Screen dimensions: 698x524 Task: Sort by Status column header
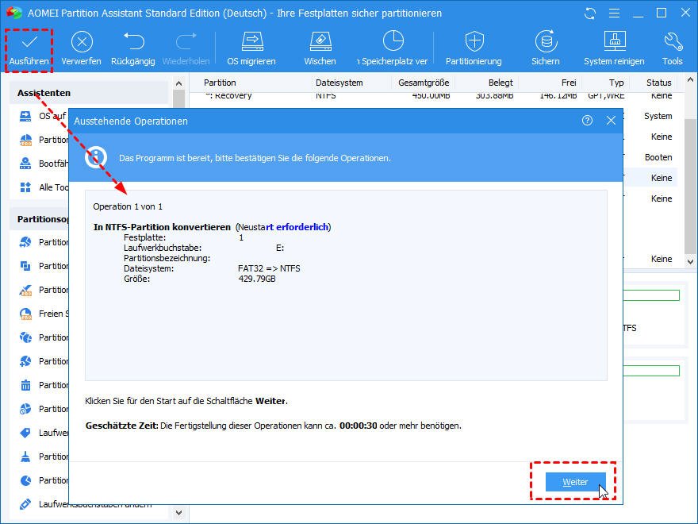coord(659,83)
